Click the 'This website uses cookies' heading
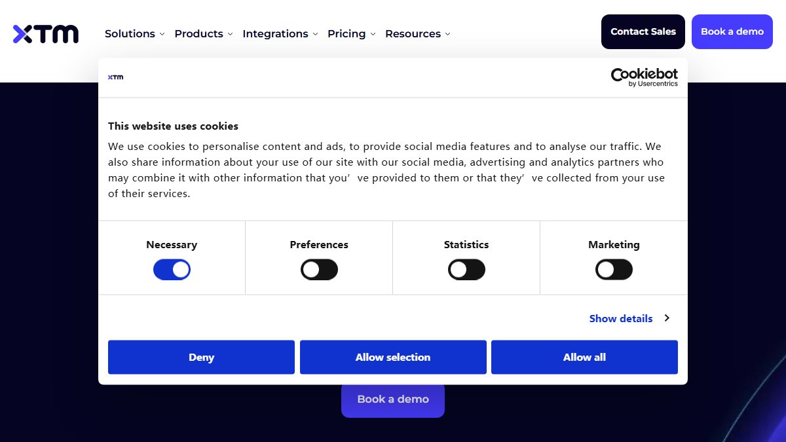This screenshot has height=442, width=786. coord(173,126)
